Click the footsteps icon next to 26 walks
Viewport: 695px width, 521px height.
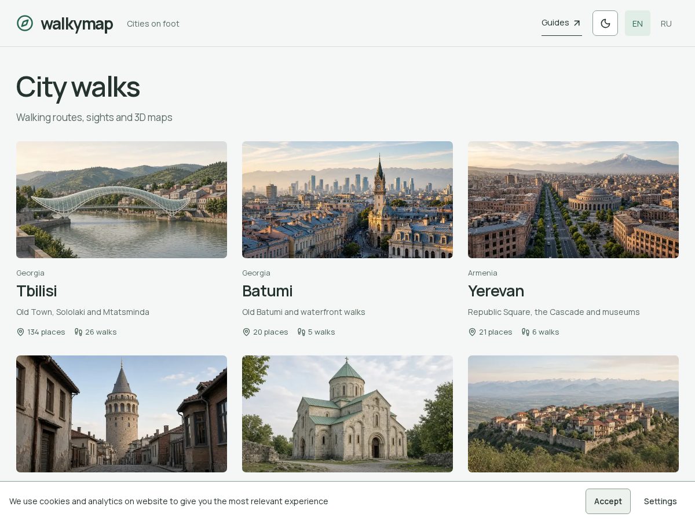click(78, 332)
